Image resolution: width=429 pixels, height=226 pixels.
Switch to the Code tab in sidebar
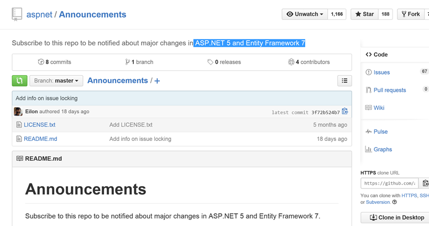coord(376,55)
